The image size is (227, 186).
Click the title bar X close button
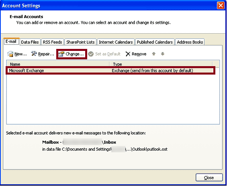pyautogui.click(x=221, y=6)
